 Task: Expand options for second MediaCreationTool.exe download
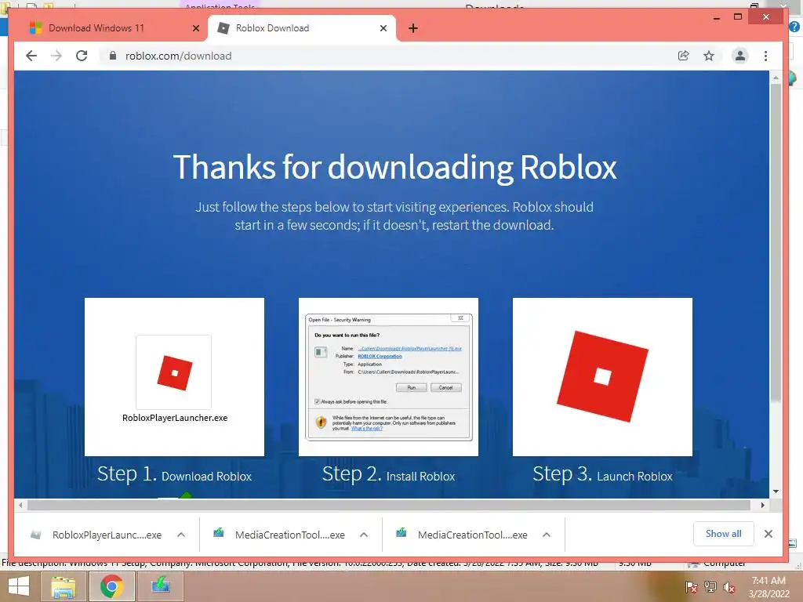point(547,535)
